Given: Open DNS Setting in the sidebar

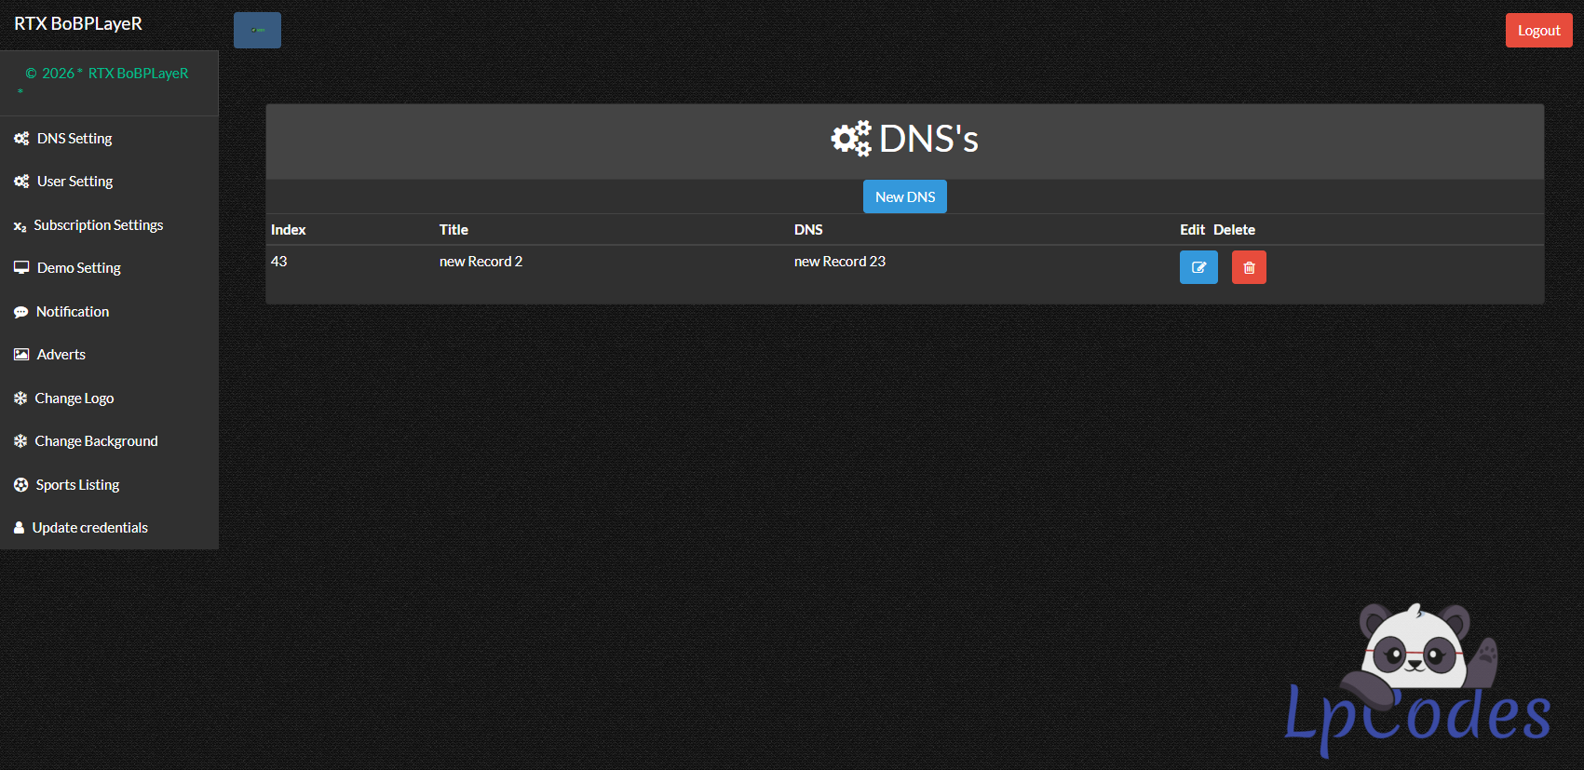Looking at the screenshot, I should (x=74, y=139).
